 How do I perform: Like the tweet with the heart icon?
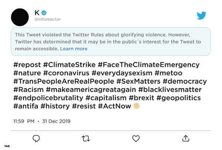point(136,139)
